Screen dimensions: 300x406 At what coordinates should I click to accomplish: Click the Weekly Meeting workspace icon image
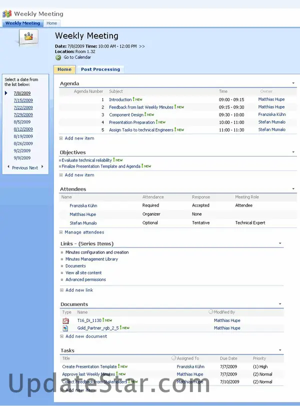click(28, 36)
